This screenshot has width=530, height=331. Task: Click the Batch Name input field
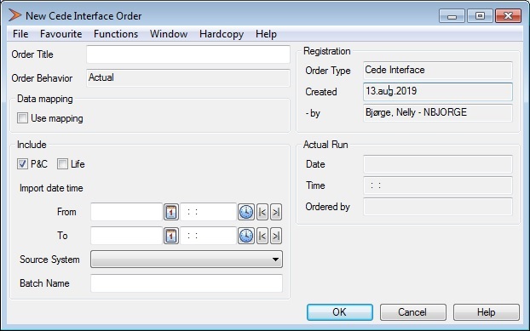pos(187,283)
